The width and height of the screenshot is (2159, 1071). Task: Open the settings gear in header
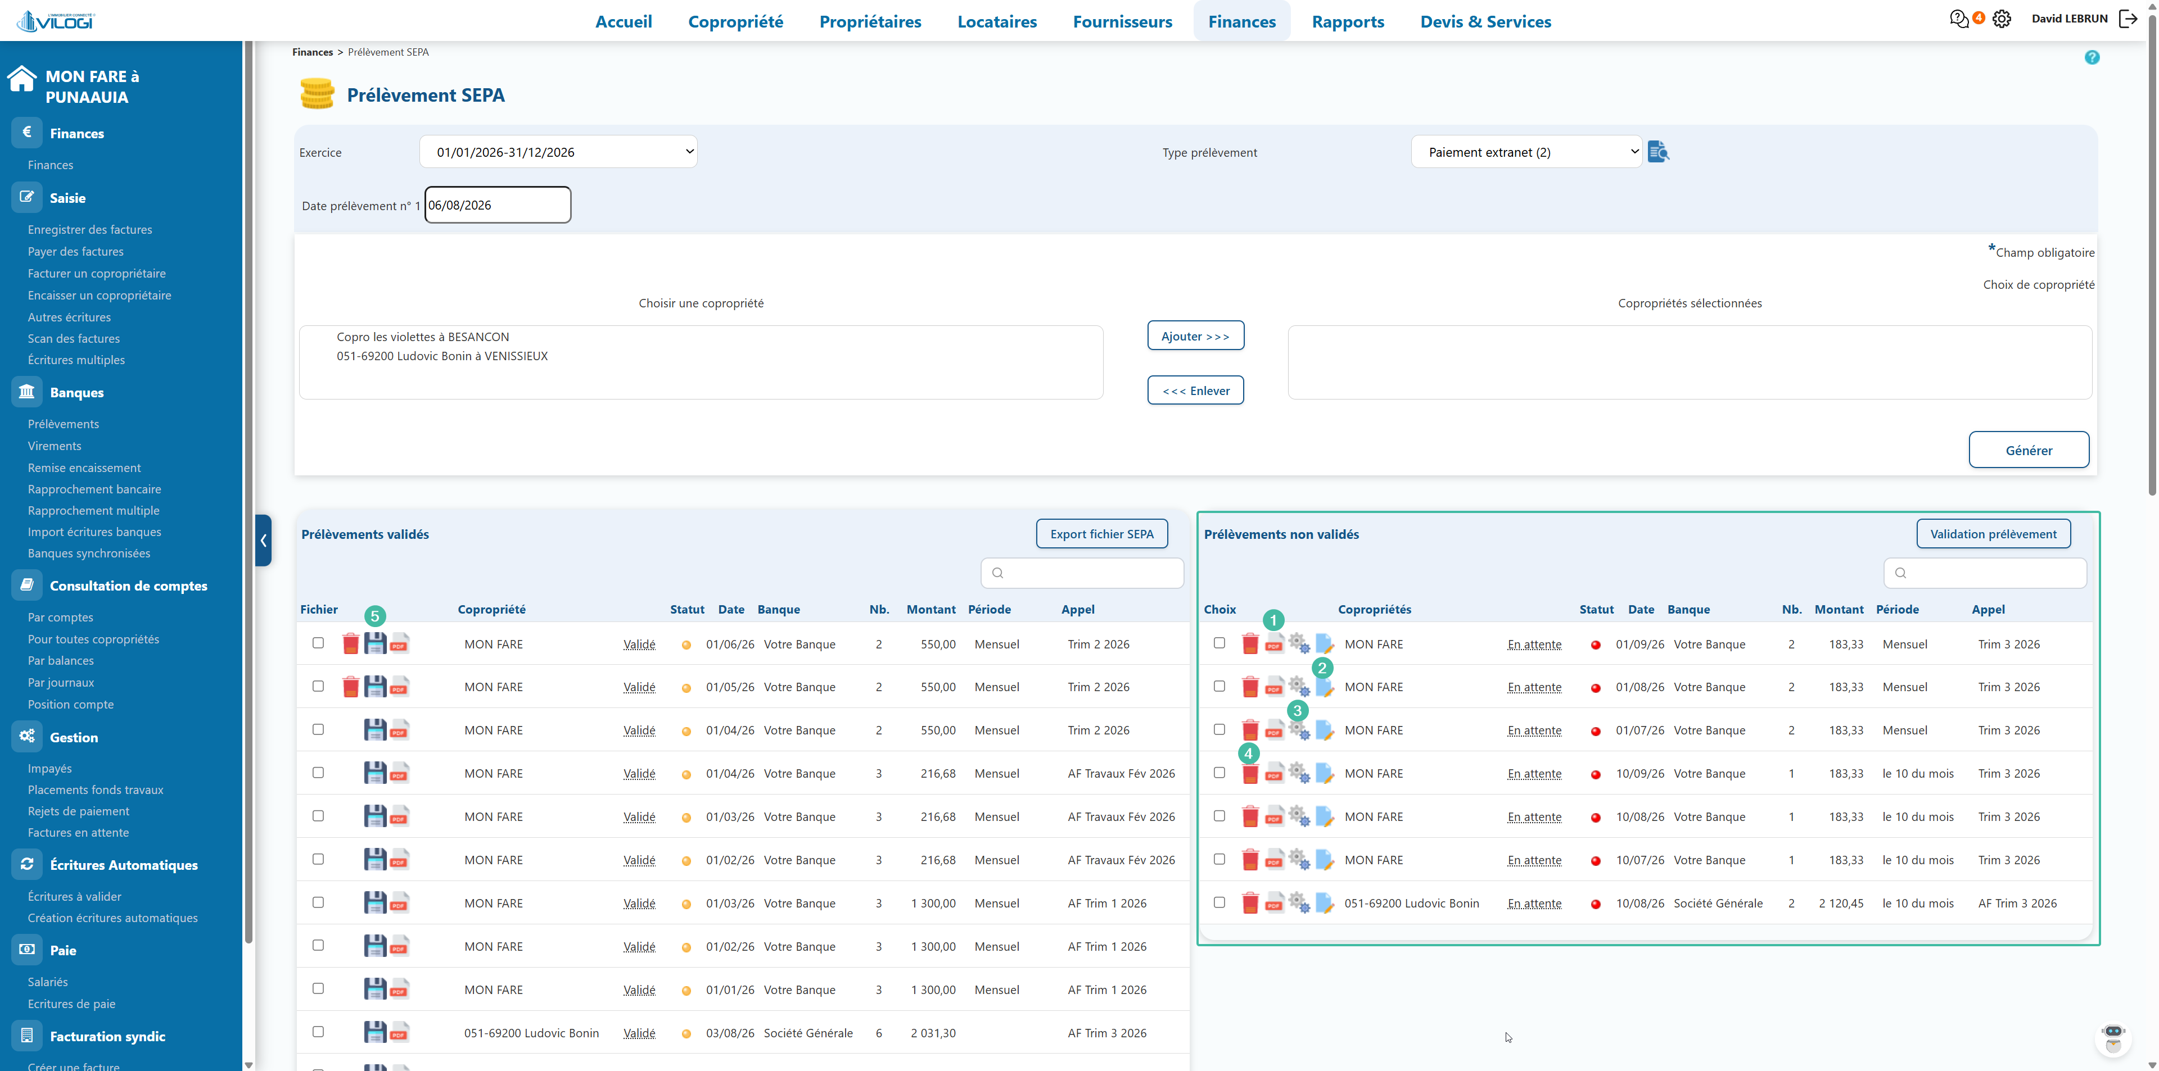(2002, 19)
